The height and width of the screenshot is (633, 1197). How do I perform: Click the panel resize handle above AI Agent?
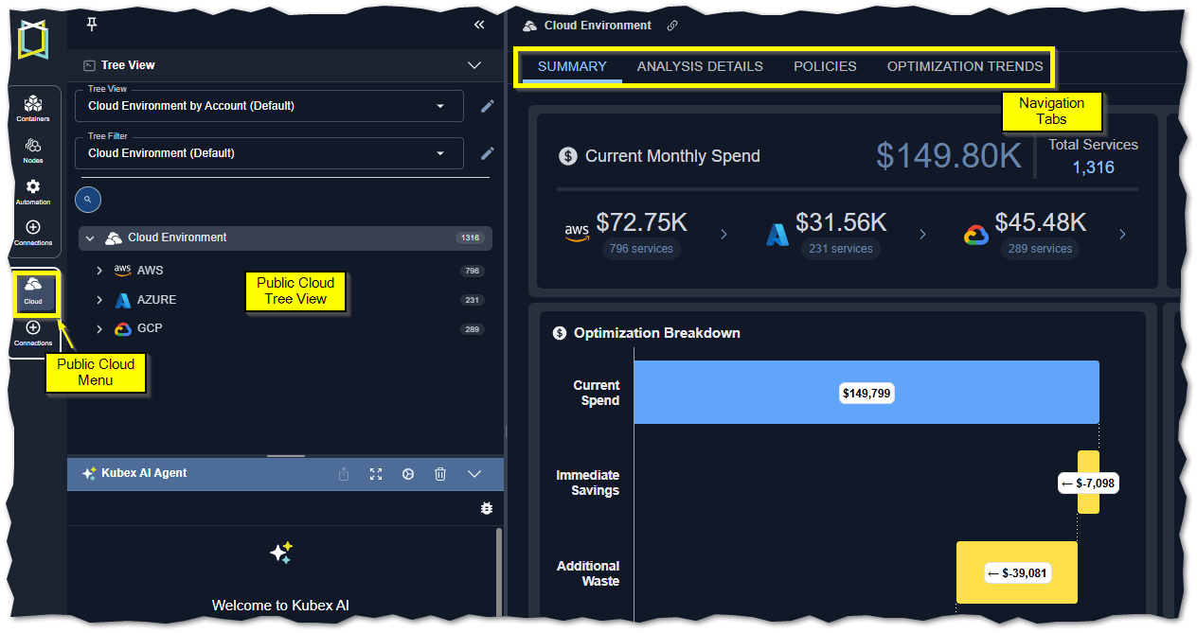point(286,456)
